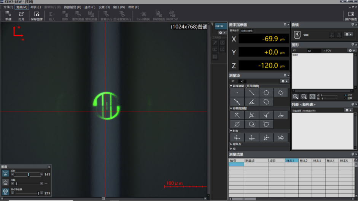Adjust the 反射 illumination slider
Screen dimensions: 358x201
pyautogui.click(x=29, y=174)
